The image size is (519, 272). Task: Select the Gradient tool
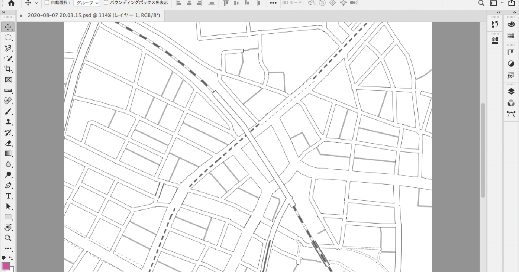click(x=8, y=153)
